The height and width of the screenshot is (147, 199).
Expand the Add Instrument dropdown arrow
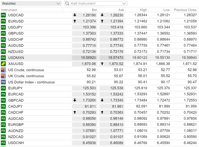pos(124,4)
